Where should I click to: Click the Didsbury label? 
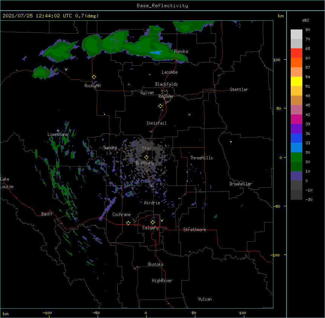tap(145, 163)
